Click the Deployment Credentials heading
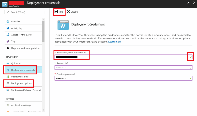 (88, 24)
